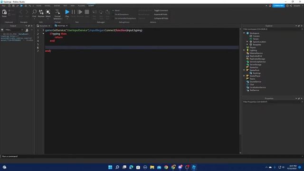Image resolution: width=304 pixels, height=171 pixels.
Task: Expand the SpawnLocation tree node
Action: (247, 42)
